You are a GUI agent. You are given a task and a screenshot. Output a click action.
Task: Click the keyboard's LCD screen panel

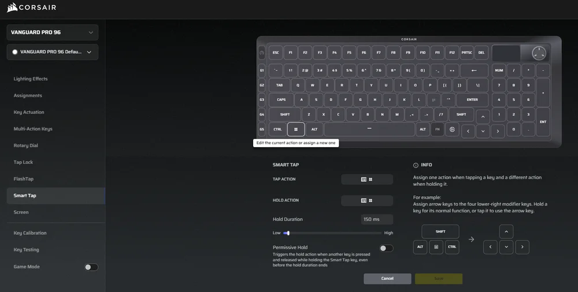(506, 54)
